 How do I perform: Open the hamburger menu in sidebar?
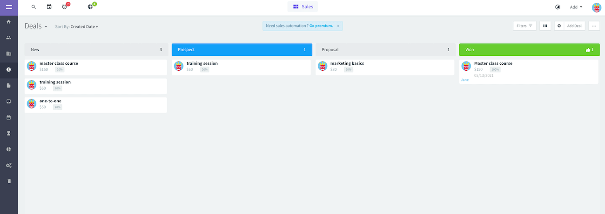click(9, 7)
